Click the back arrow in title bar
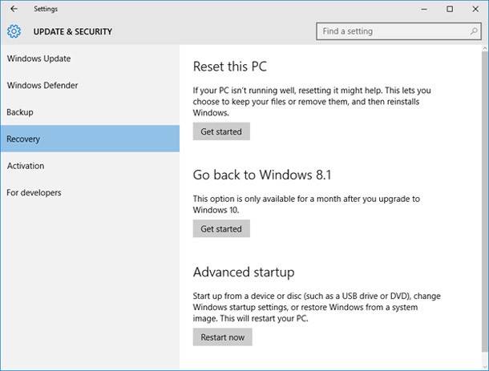The height and width of the screenshot is (371, 489). [x=14, y=9]
